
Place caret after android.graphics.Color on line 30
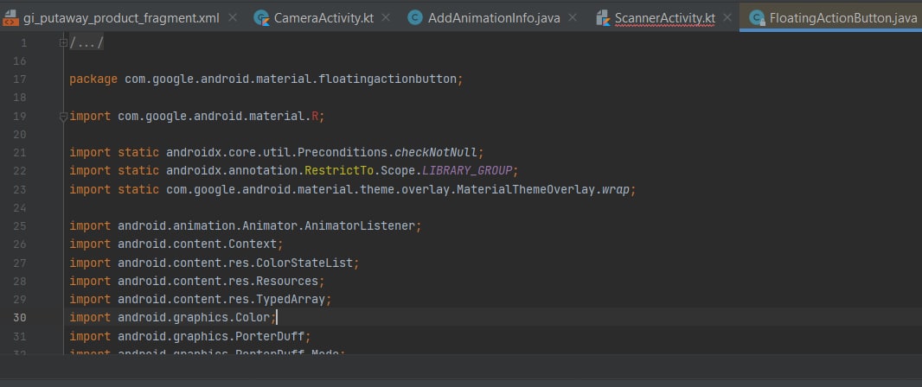(x=276, y=318)
